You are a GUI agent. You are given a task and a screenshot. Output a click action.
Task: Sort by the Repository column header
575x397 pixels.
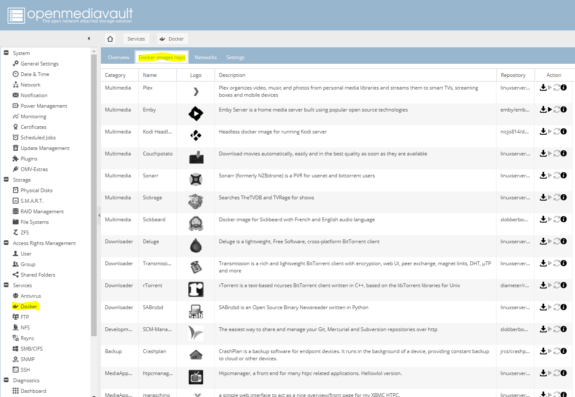[515, 75]
